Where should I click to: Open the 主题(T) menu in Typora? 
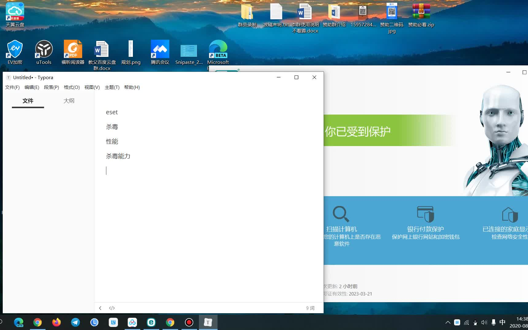[x=112, y=87]
